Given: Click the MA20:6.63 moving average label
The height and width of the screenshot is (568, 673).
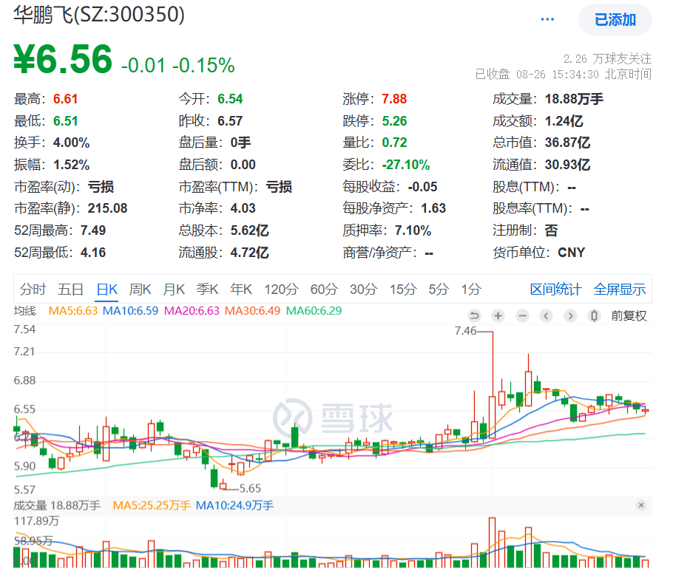Looking at the screenshot, I should 192,311.
